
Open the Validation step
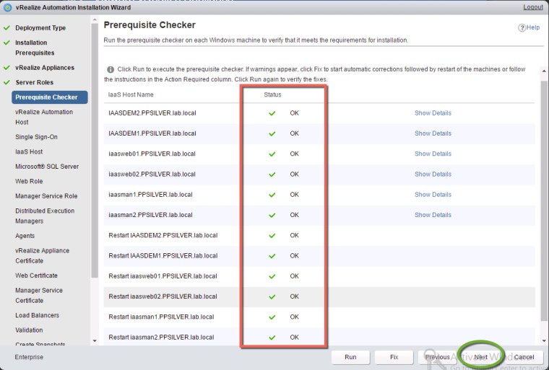(x=29, y=330)
